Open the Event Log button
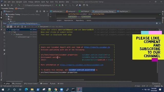164x92 pixels. coord(156,84)
